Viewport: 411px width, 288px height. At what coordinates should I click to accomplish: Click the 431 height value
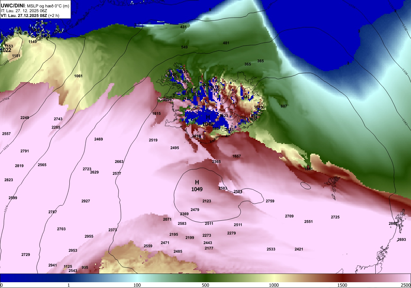pos(183,27)
